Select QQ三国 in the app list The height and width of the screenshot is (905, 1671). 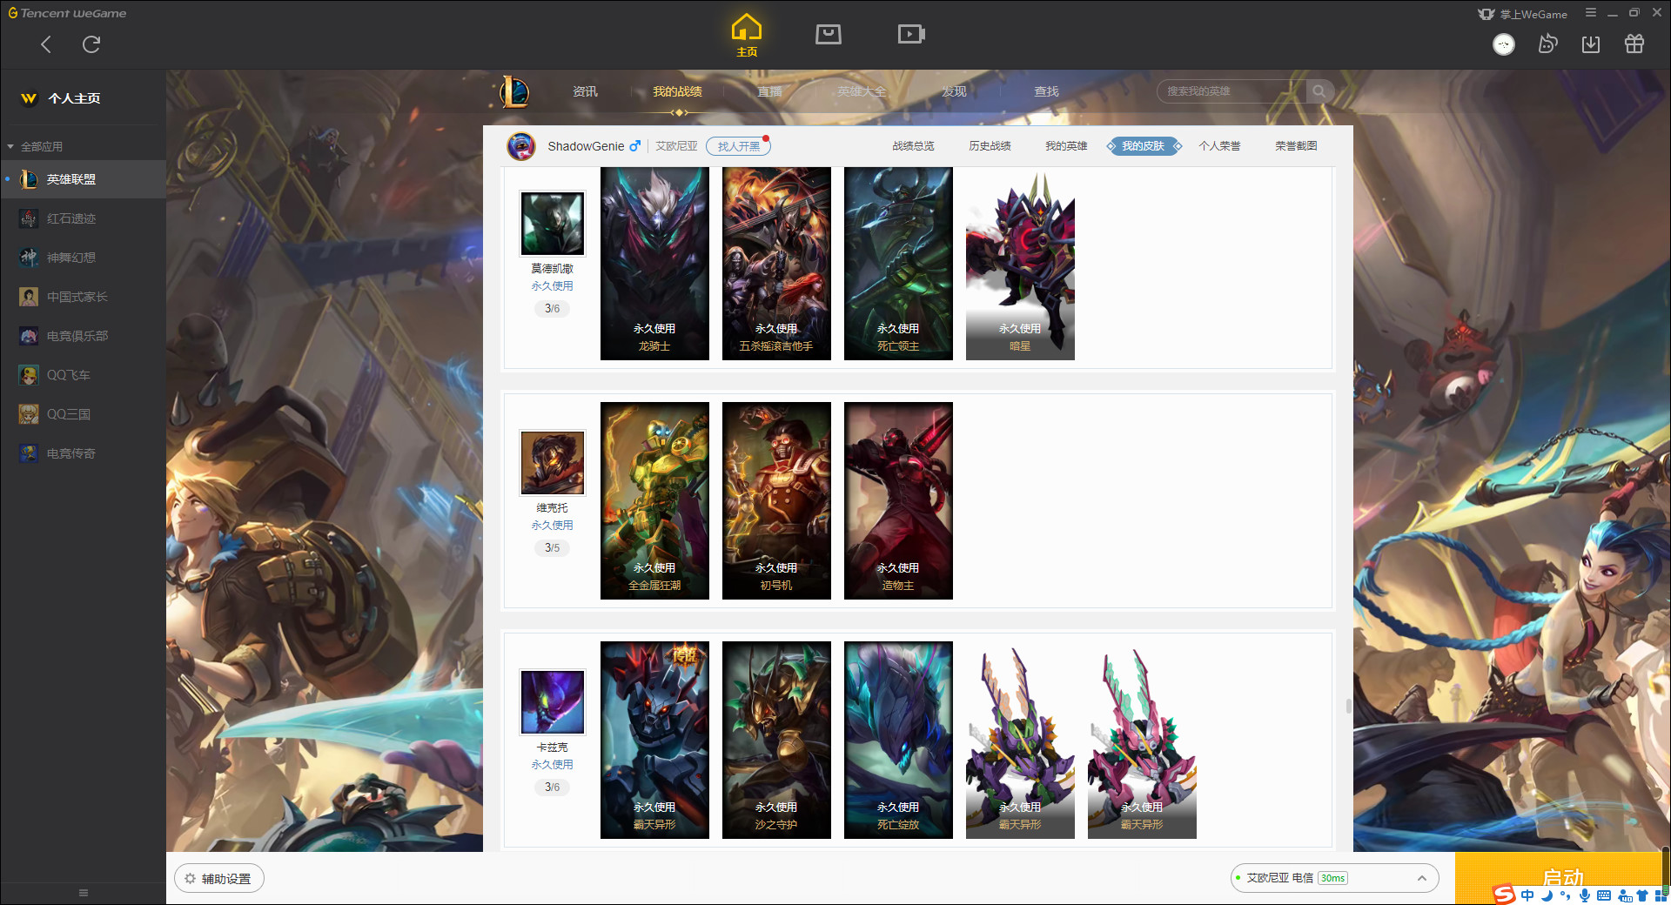[x=83, y=414]
